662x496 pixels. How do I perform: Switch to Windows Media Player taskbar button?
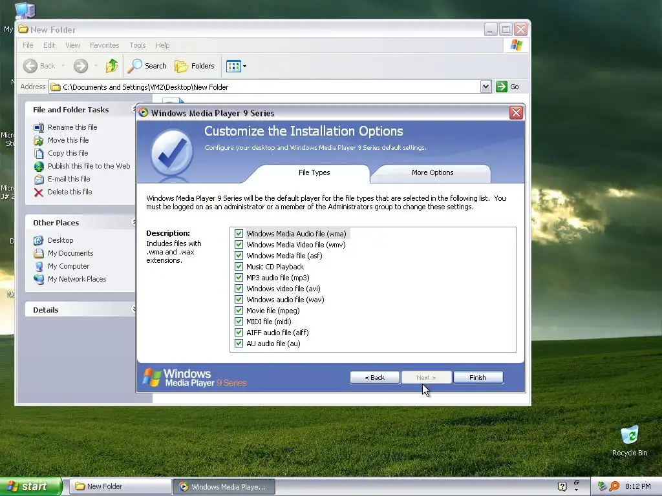click(224, 487)
